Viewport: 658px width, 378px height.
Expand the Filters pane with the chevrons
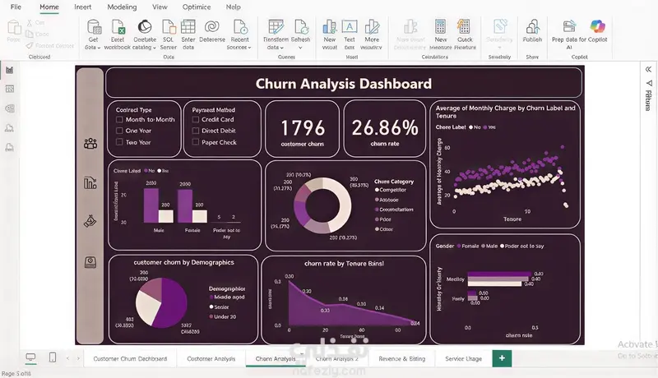(x=648, y=69)
